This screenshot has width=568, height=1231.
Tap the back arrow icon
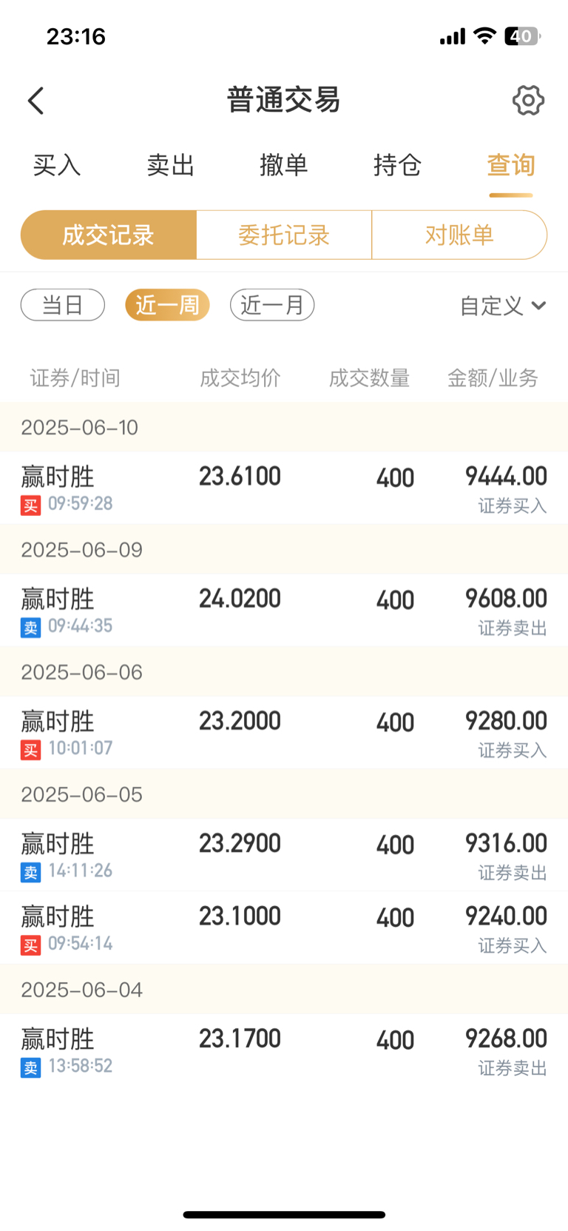click(x=35, y=101)
